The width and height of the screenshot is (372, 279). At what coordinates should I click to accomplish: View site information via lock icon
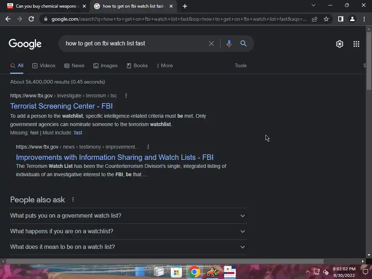[46, 19]
